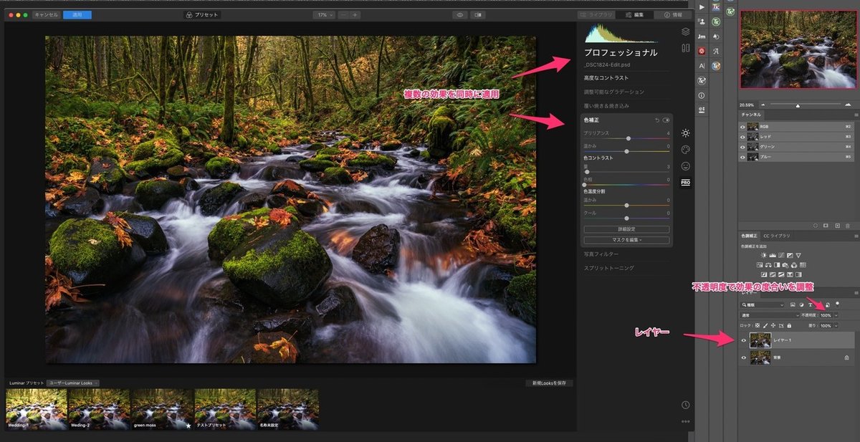
Task: Toggle preview eye button in Luminar toolbar
Action: click(459, 14)
